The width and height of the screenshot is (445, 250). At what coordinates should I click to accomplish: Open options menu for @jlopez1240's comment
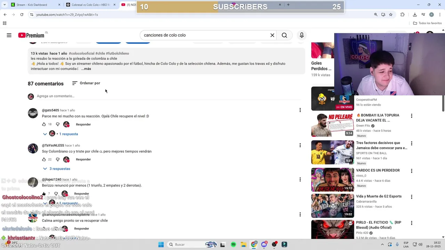[300, 180]
